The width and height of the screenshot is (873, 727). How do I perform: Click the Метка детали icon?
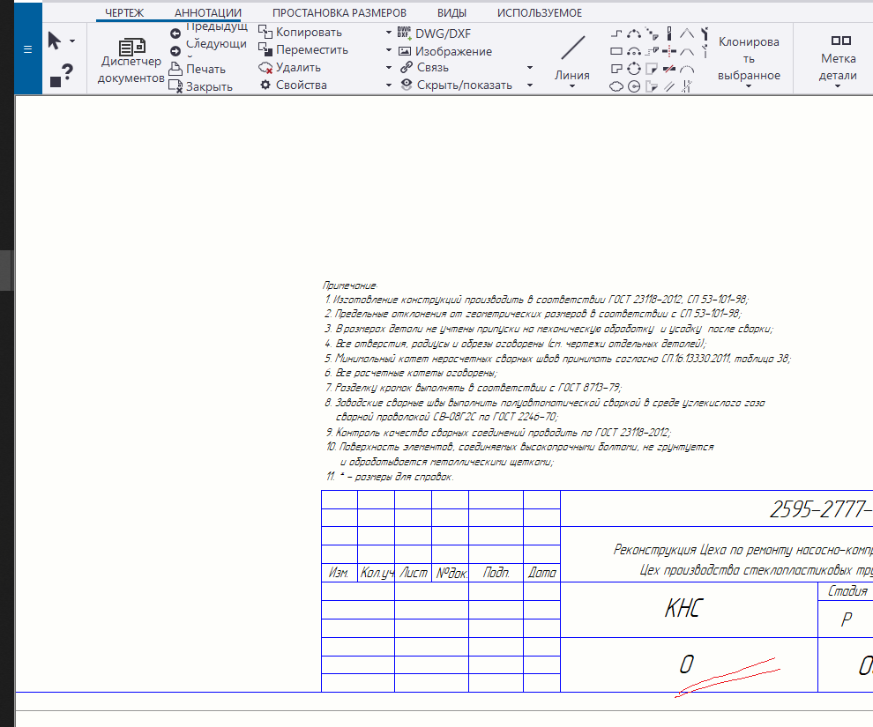(x=840, y=41)
